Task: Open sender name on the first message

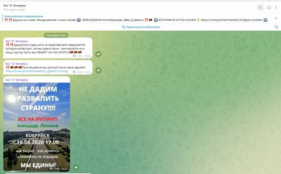Action: (x=17, y=40)
